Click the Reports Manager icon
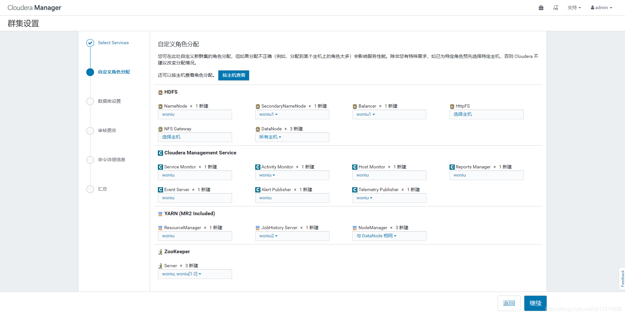Screen dimensions: 625x315 click(x=452, y=167)
